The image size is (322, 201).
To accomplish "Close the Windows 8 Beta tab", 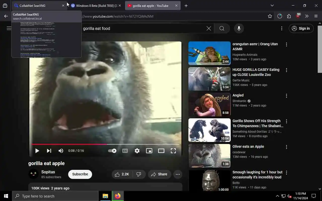I will pyautogui.click(x=120, y=6).
